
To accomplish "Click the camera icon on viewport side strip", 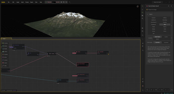I will click(x=142, y=18).
